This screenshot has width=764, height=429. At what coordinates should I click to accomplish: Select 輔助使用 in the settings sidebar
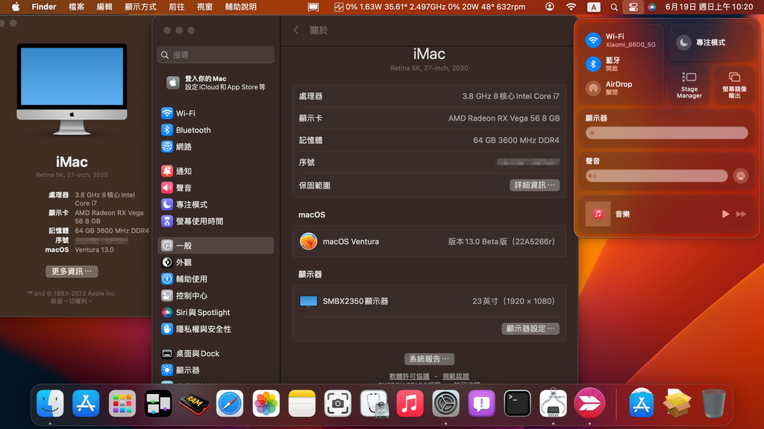coord(216,279)
